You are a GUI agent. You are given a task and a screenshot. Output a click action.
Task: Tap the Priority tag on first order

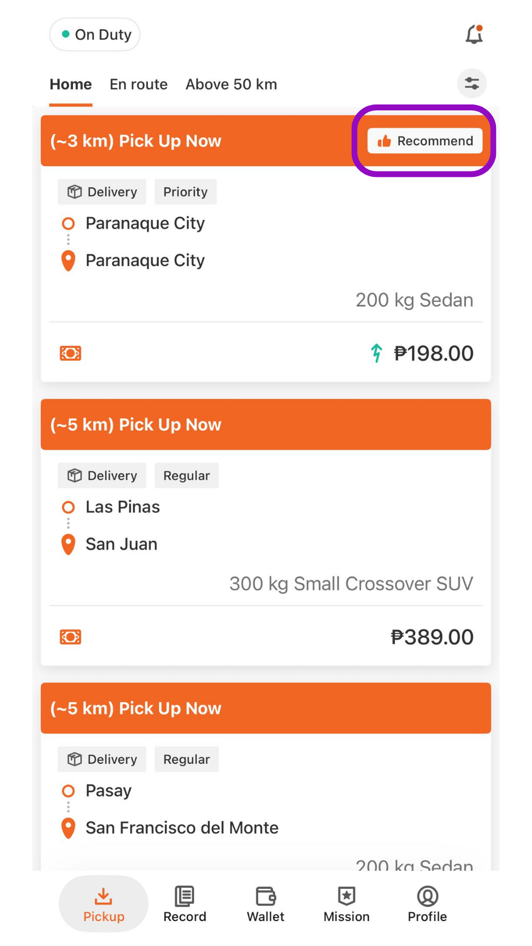(186, 192)
